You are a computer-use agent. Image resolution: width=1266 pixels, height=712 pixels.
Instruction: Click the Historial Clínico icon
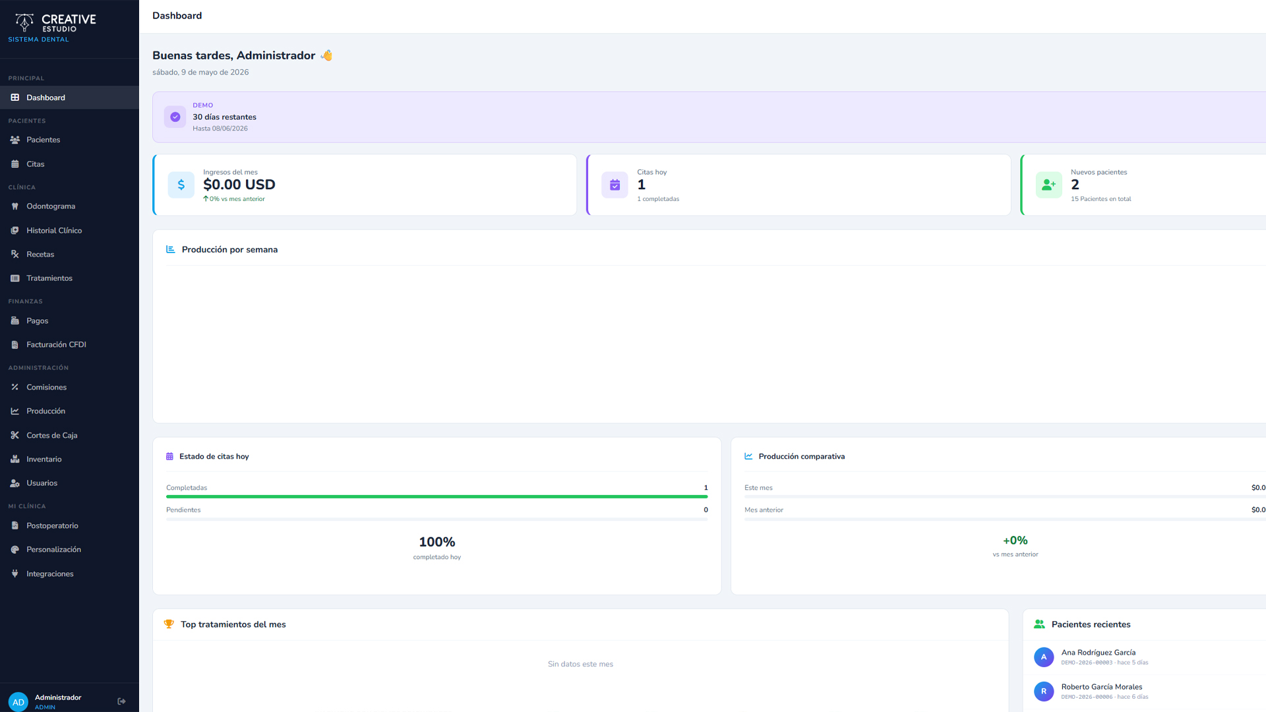(15, 231)
